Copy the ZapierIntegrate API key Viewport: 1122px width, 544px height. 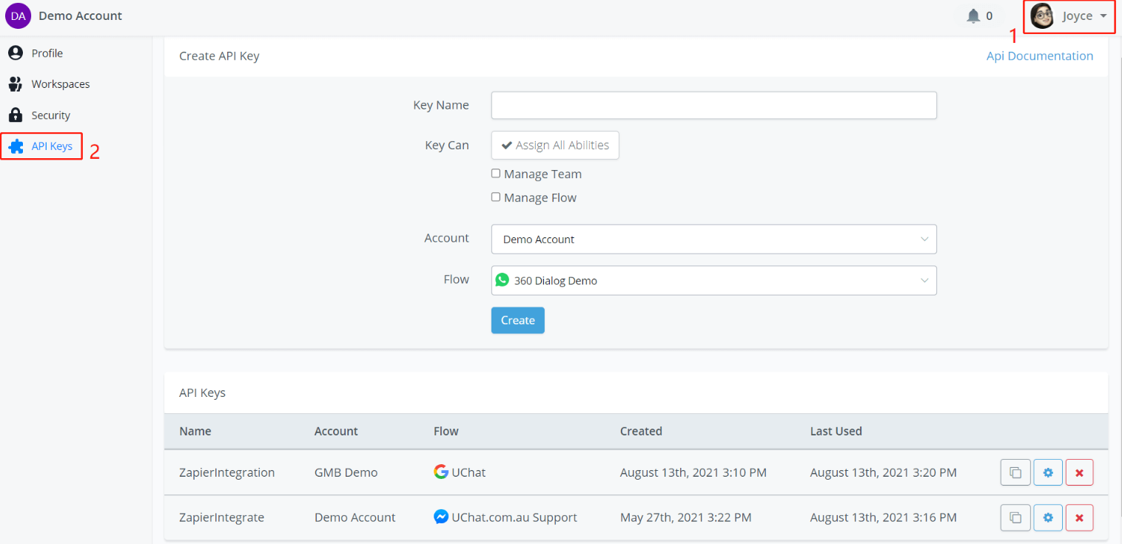pos(1015,517)
